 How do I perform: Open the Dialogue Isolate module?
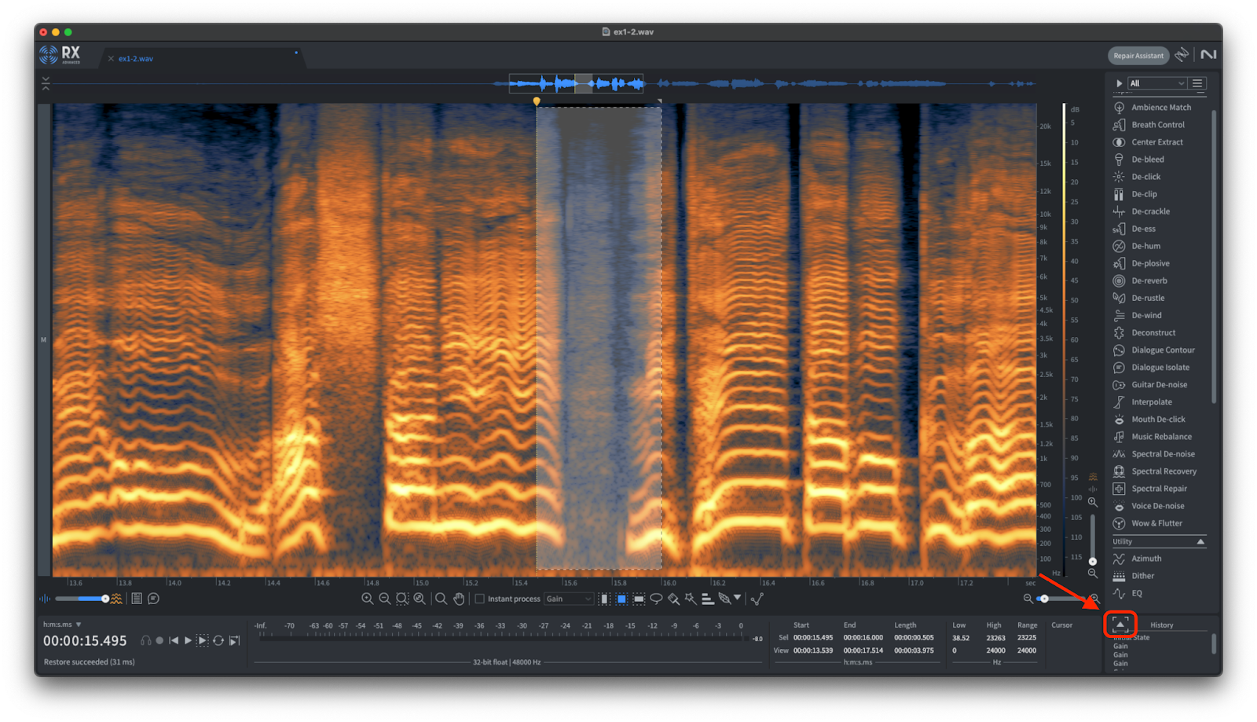coord(1160,368)
